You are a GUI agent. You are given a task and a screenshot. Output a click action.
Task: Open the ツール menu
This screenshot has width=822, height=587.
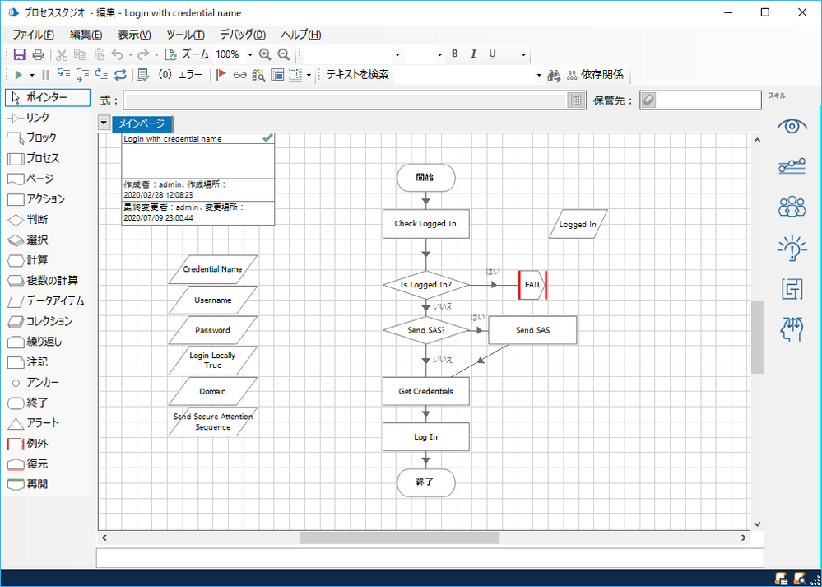185,35
